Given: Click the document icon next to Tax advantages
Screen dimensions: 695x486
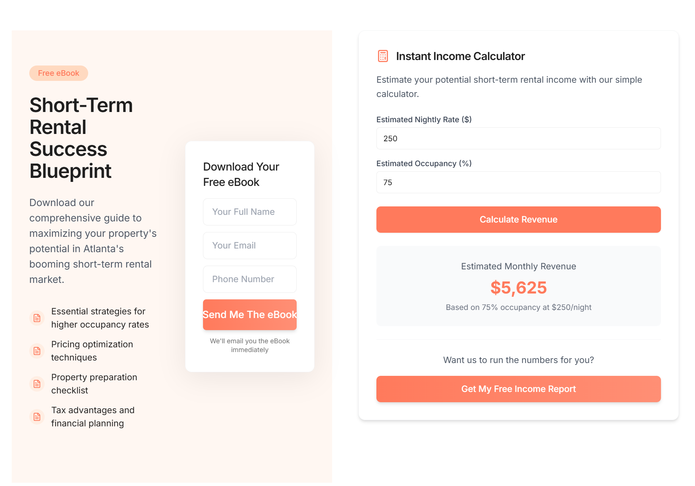Looking at the screenshot, I should [37, 417].
